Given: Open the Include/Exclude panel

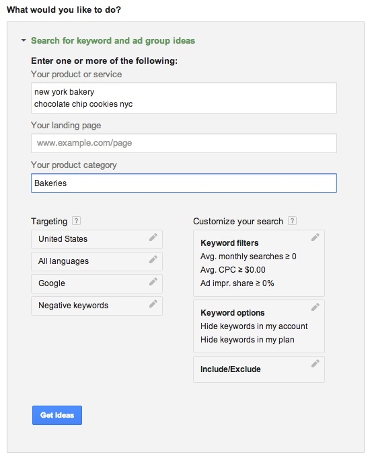Looking at the screenshot, I should (259, 369).
